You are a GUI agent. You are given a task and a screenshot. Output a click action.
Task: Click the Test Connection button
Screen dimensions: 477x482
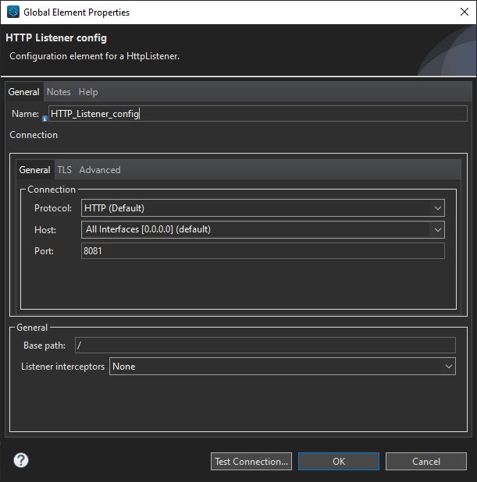[x=251, y=462]
